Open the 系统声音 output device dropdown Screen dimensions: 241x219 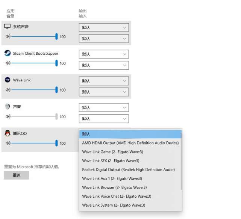click(x=104, y=28)
